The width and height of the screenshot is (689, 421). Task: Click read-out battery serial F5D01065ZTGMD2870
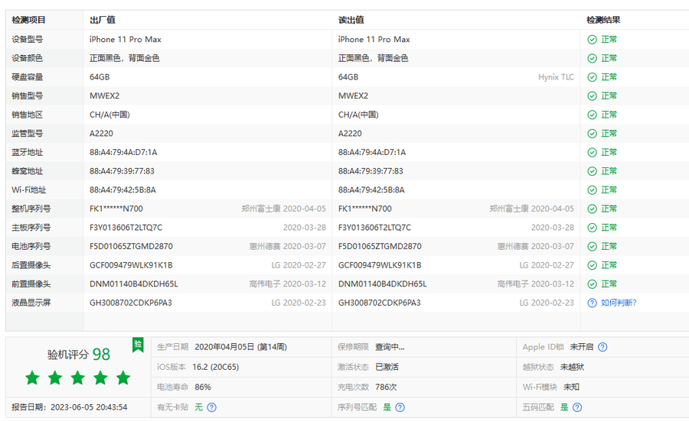pos(380,247)
